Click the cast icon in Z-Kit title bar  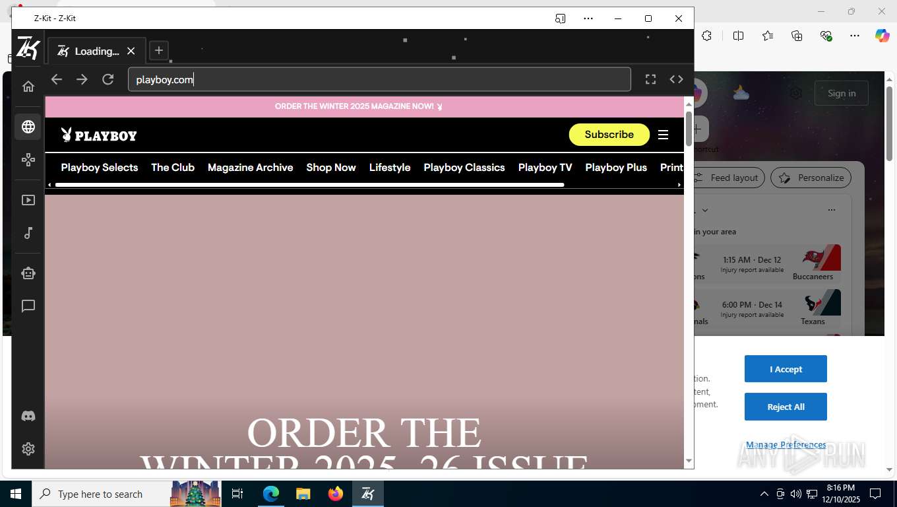tap(560, 18)
